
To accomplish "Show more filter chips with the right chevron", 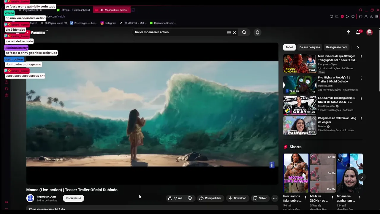I will click(358, 48).
